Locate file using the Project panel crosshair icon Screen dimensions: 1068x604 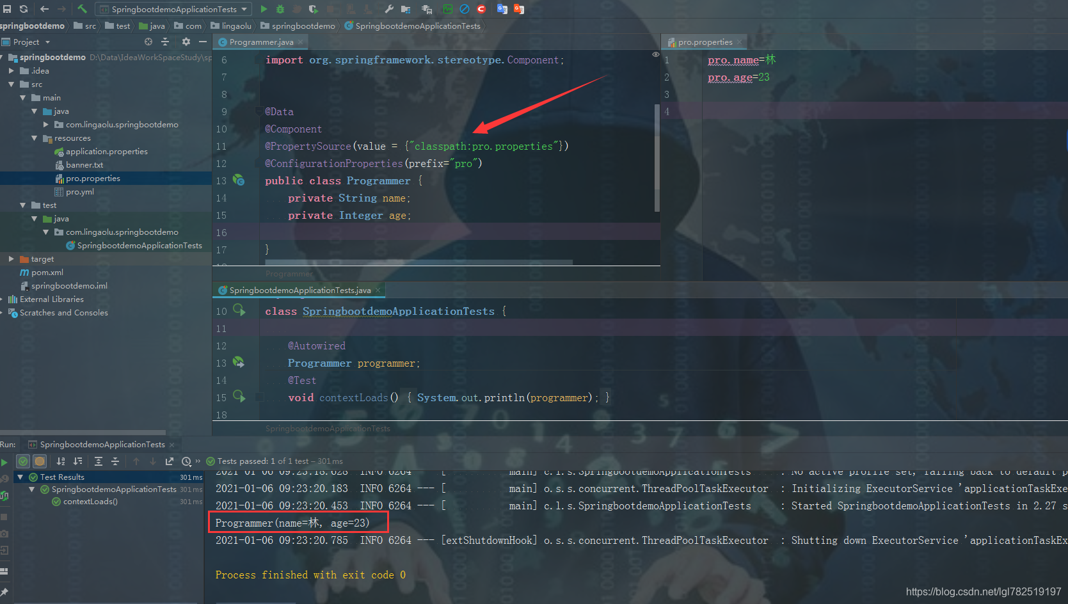click(x=148, y=42)
